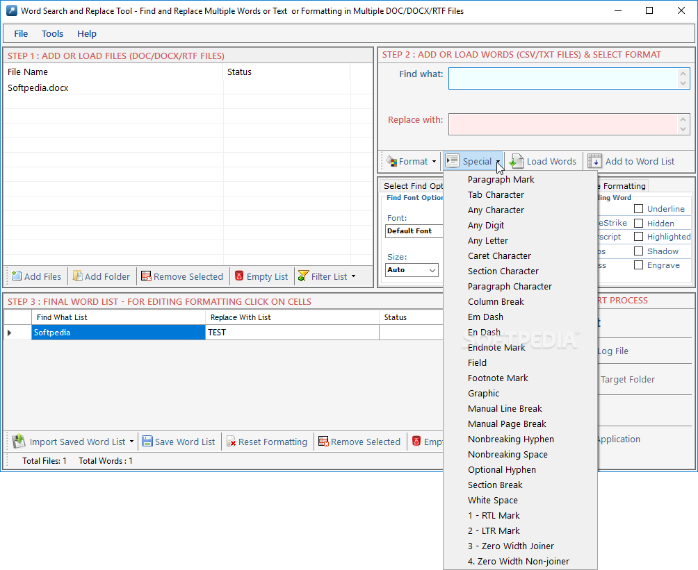Image resolution: width=698 pixels, height=570 pixels.
Task: Click the red Empty List icon in Step 1
Action: (x=239, y=276)
